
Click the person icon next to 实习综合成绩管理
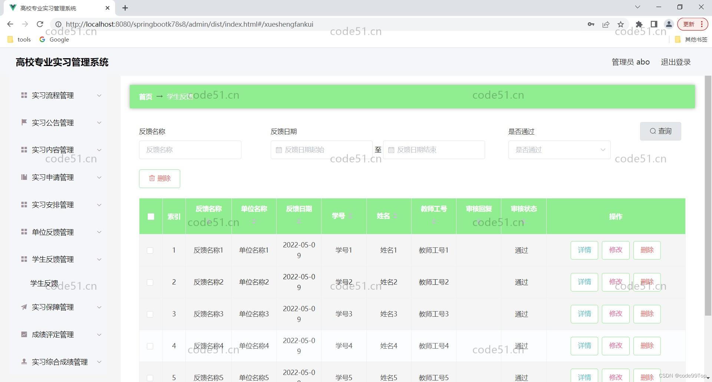(23, 362)
